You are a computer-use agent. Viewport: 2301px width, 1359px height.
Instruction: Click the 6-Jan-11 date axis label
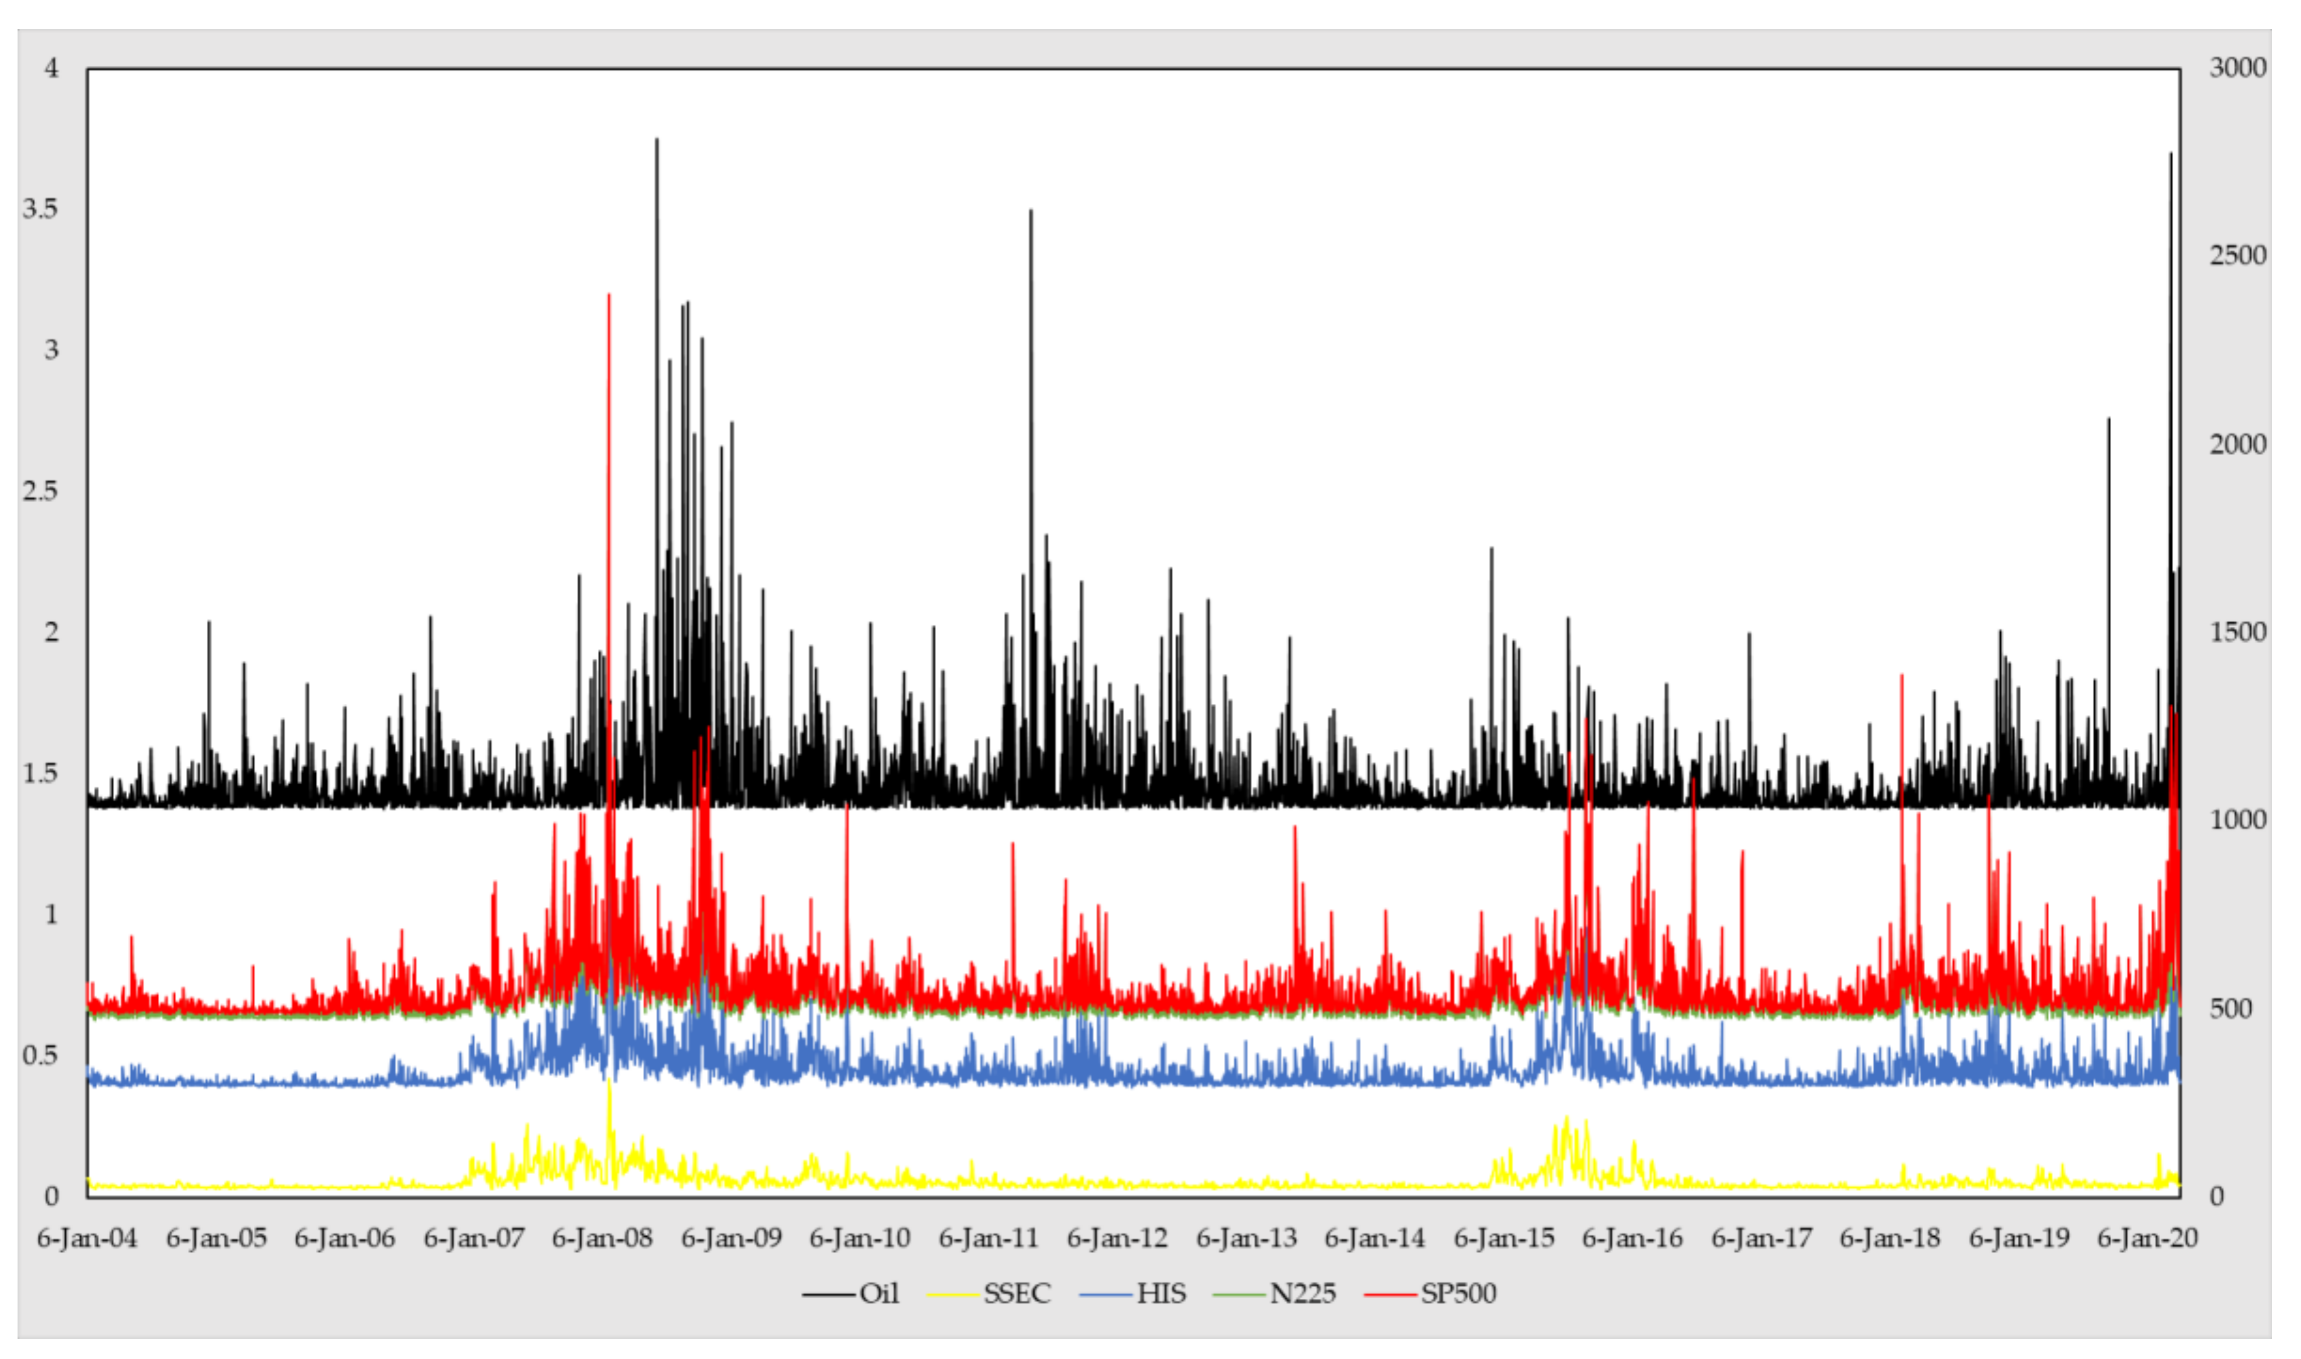[988, 1238]
